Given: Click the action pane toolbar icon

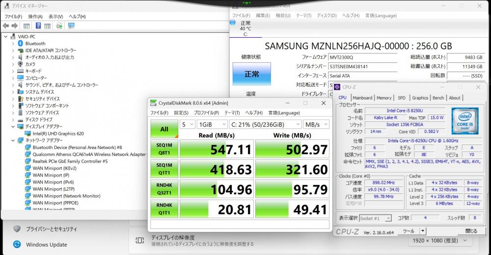Looking at the screenshot, I should pos(47,25).
